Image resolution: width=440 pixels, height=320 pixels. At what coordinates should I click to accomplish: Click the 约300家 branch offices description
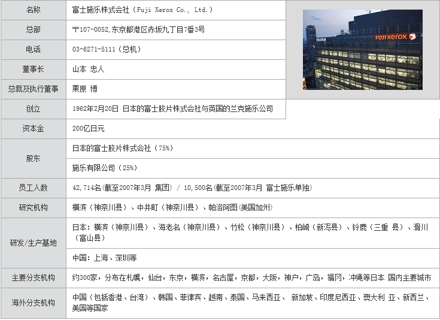click(x=251, y=278)
